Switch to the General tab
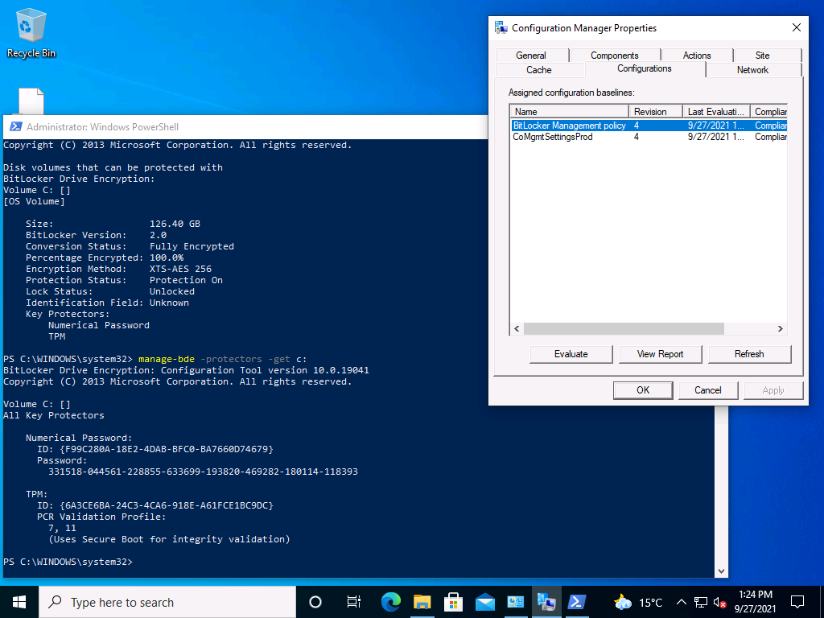This screenshot has width=824, height=618. (x=531, y=56)
